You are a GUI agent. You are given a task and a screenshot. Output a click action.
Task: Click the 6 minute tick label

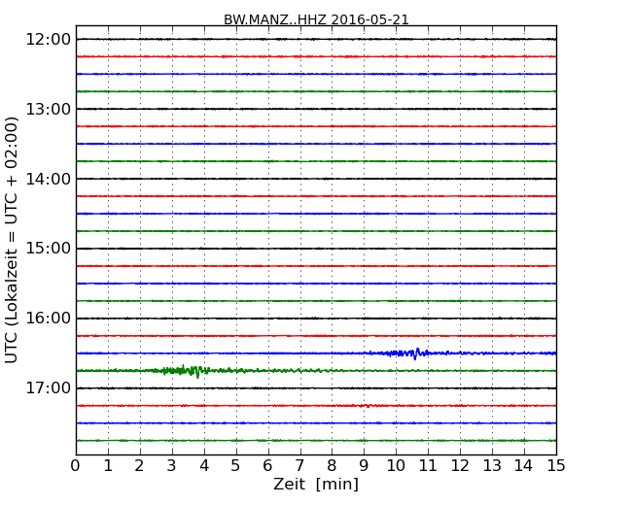268,466
